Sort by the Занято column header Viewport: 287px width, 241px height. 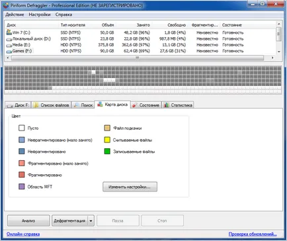click(134, 25)
